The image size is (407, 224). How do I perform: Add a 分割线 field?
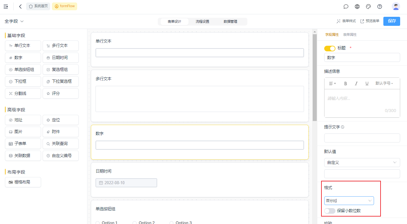click(x=23, y=93)
